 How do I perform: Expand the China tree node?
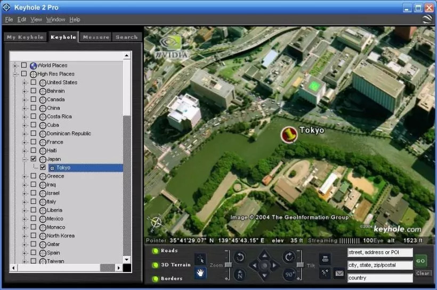(x=25, y=108)
